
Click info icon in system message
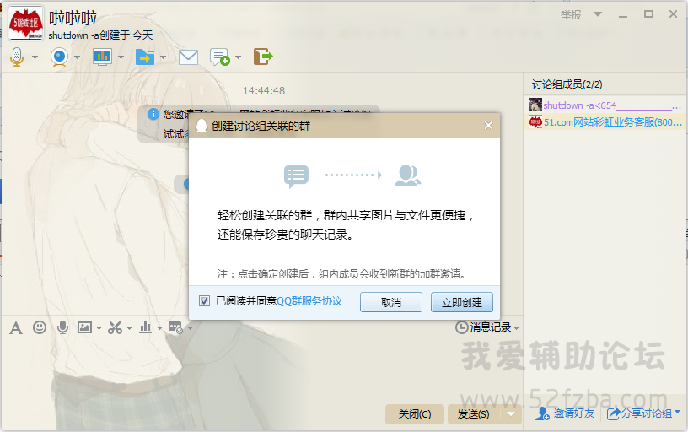tap(153, 114)
